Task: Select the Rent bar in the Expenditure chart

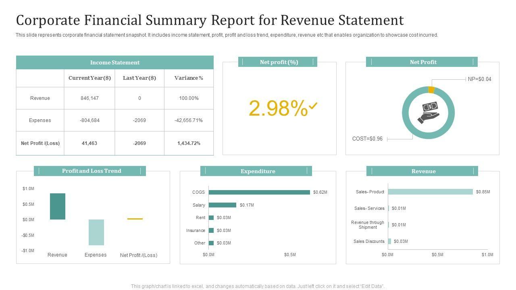Action: pos(211,217)
